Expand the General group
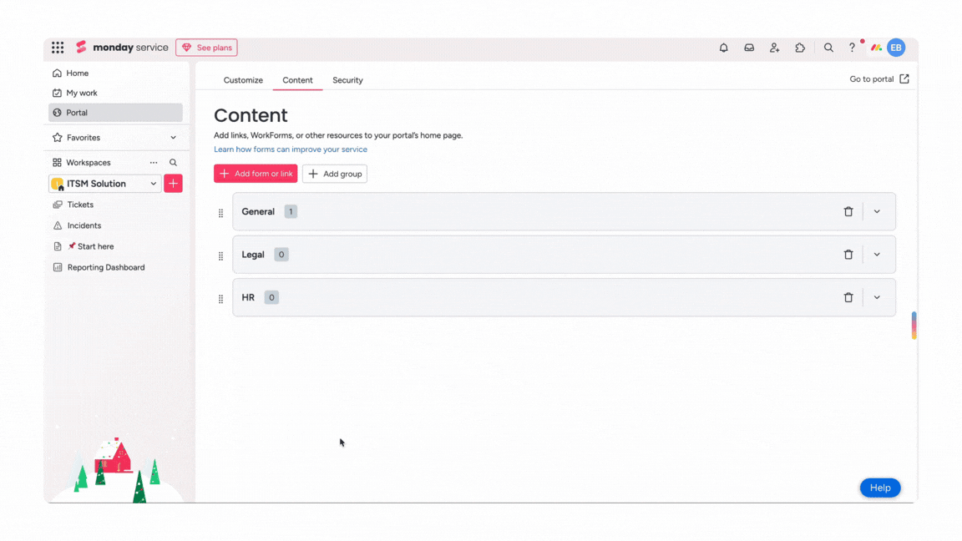Image resolution: width=962 pixels, height=541 pixels. coord(877,211)
